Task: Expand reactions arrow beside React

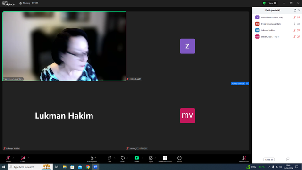Action: click(127, 158)
